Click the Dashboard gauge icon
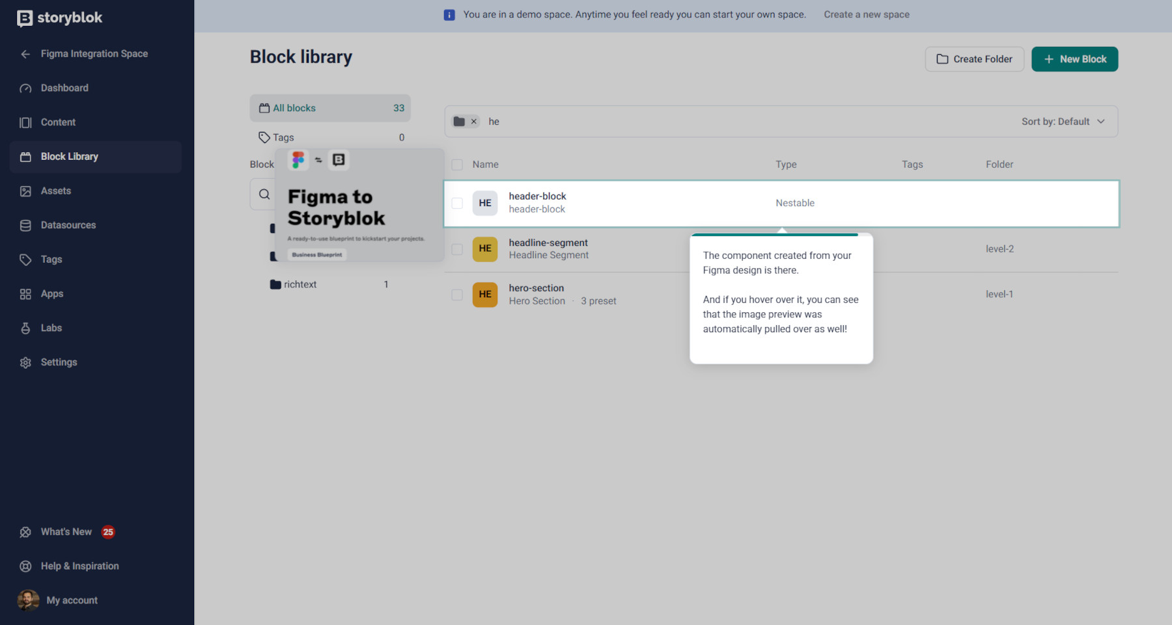The image size is (1172, 625). click(25, 88)
